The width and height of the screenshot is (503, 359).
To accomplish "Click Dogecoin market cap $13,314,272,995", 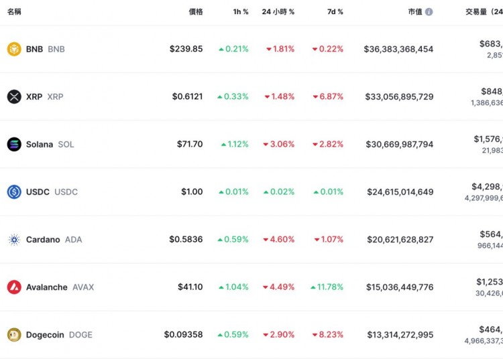I will pyautogui.click(x=400, y=335).
